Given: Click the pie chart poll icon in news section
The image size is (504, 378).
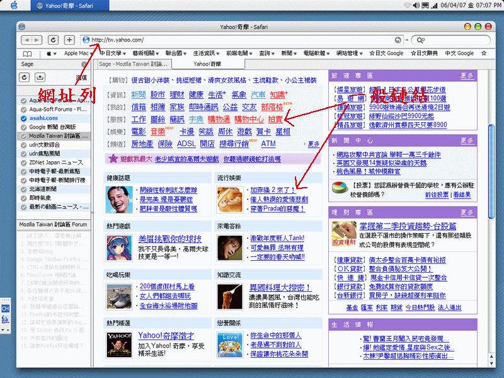Looking at the screenshot, I should point(340,187).
